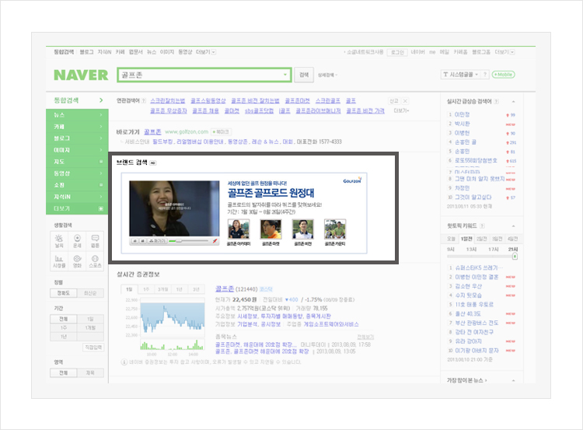Click the question mark next to 연관검색어
583x430 pixels.
coord(144,101)
